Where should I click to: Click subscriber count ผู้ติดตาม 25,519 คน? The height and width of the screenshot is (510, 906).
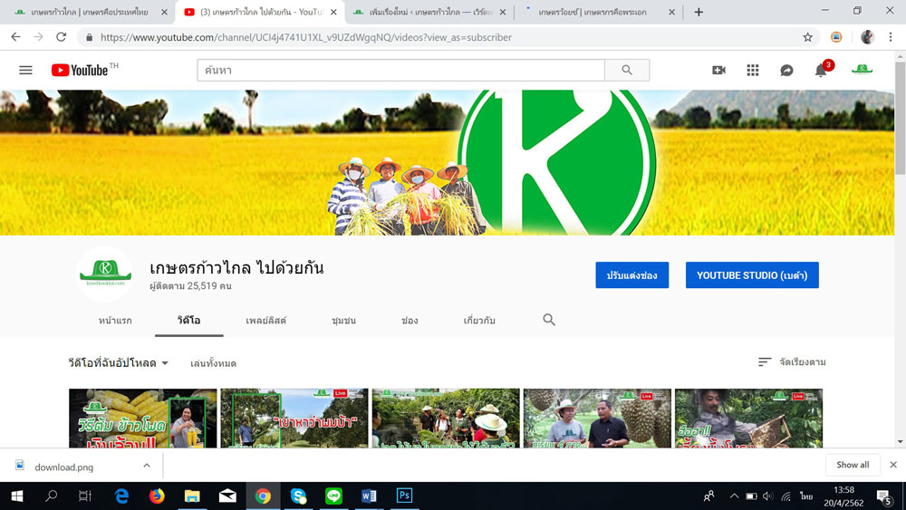point(190,286)
